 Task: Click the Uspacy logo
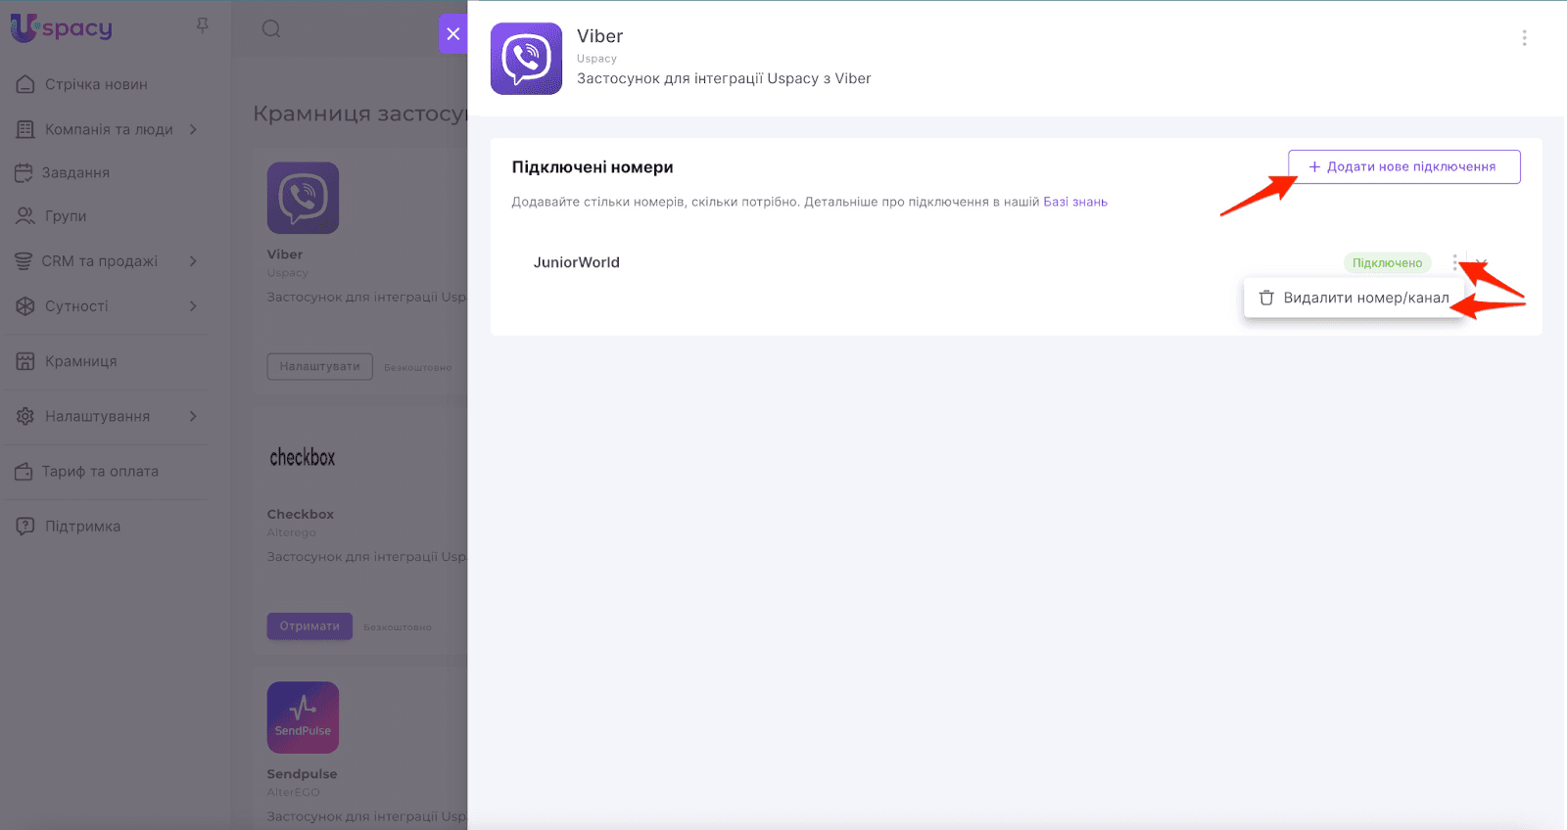pos(62,28)
